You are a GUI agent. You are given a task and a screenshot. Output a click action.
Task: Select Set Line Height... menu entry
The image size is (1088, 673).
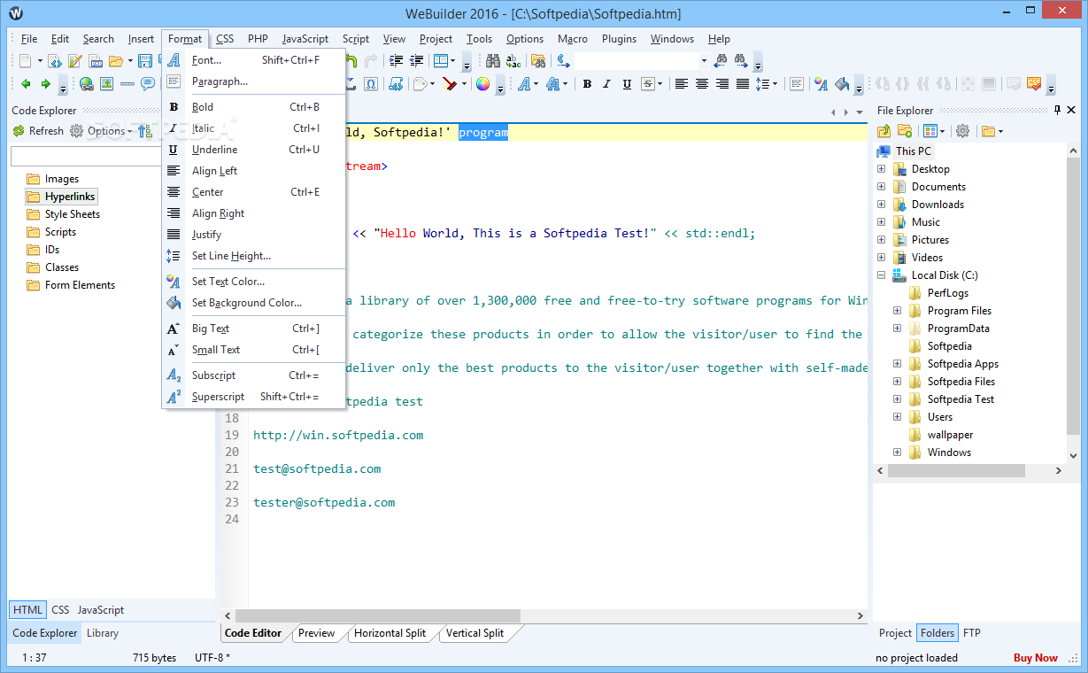coord(253,256)
